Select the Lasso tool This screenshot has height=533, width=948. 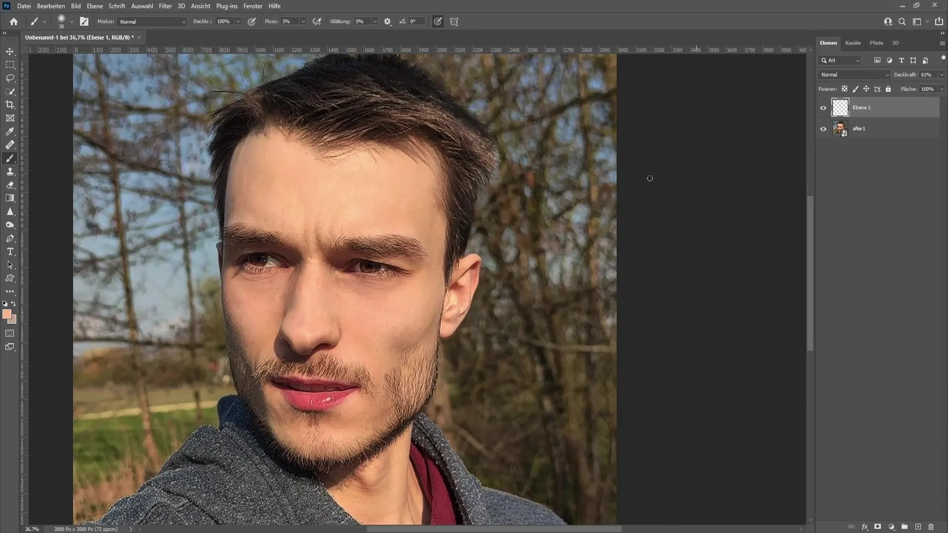(x=10, y=78)
